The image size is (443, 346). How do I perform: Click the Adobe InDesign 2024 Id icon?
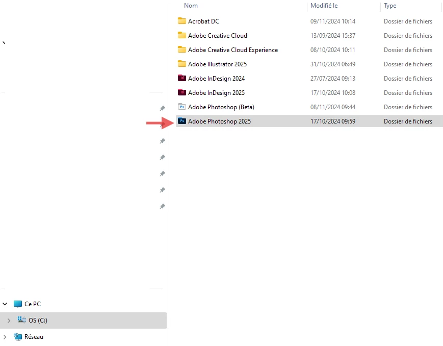point(181,78)
